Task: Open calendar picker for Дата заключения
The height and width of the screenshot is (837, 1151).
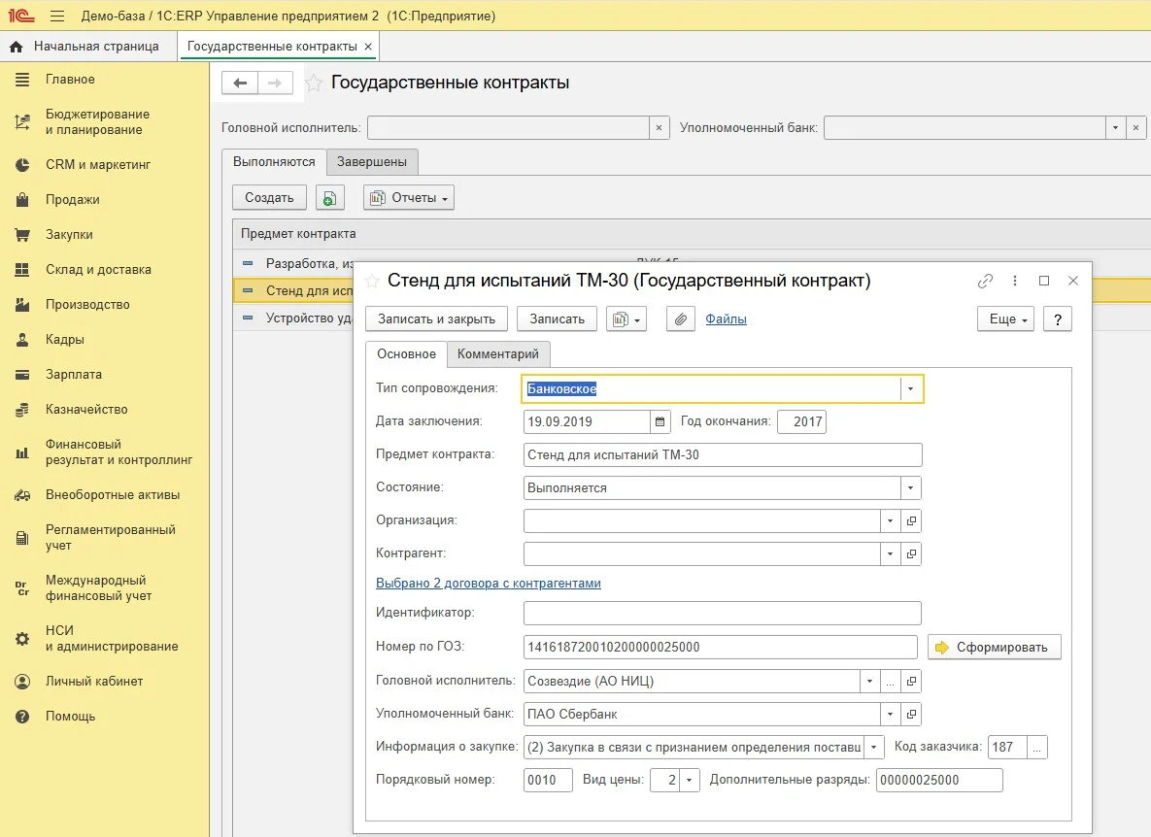Action: pyautogui.click(x=660, y=421)
